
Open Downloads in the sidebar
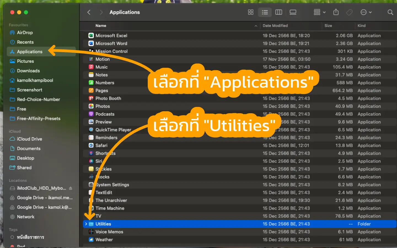[x=41, y=71]
